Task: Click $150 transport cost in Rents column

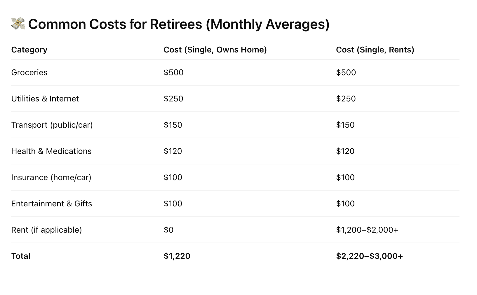Action: [x=345, y=125]
